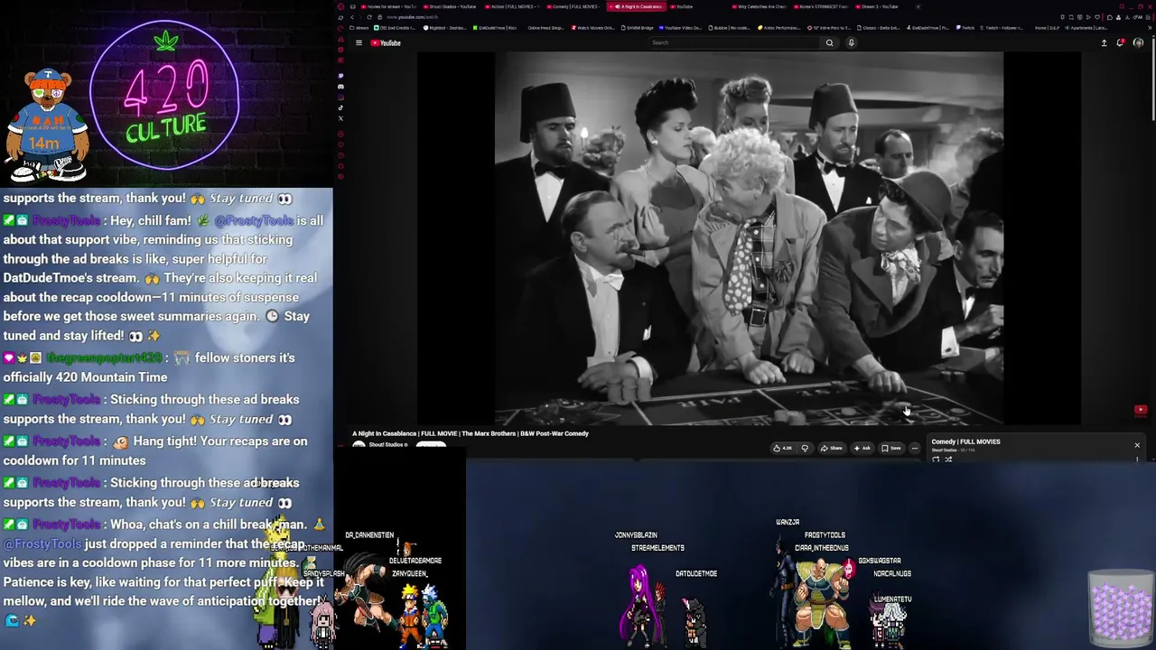Open the YouTube hamburger guide menu

[x=359, y=42]
